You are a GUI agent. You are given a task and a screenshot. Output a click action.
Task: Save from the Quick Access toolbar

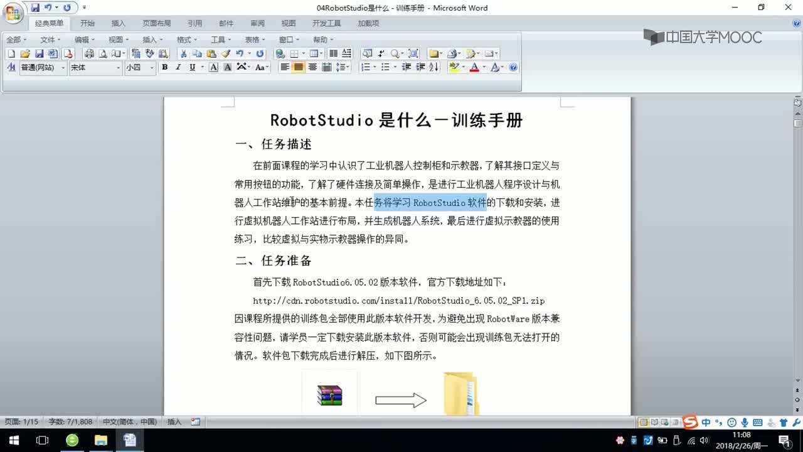pos(35,8)
